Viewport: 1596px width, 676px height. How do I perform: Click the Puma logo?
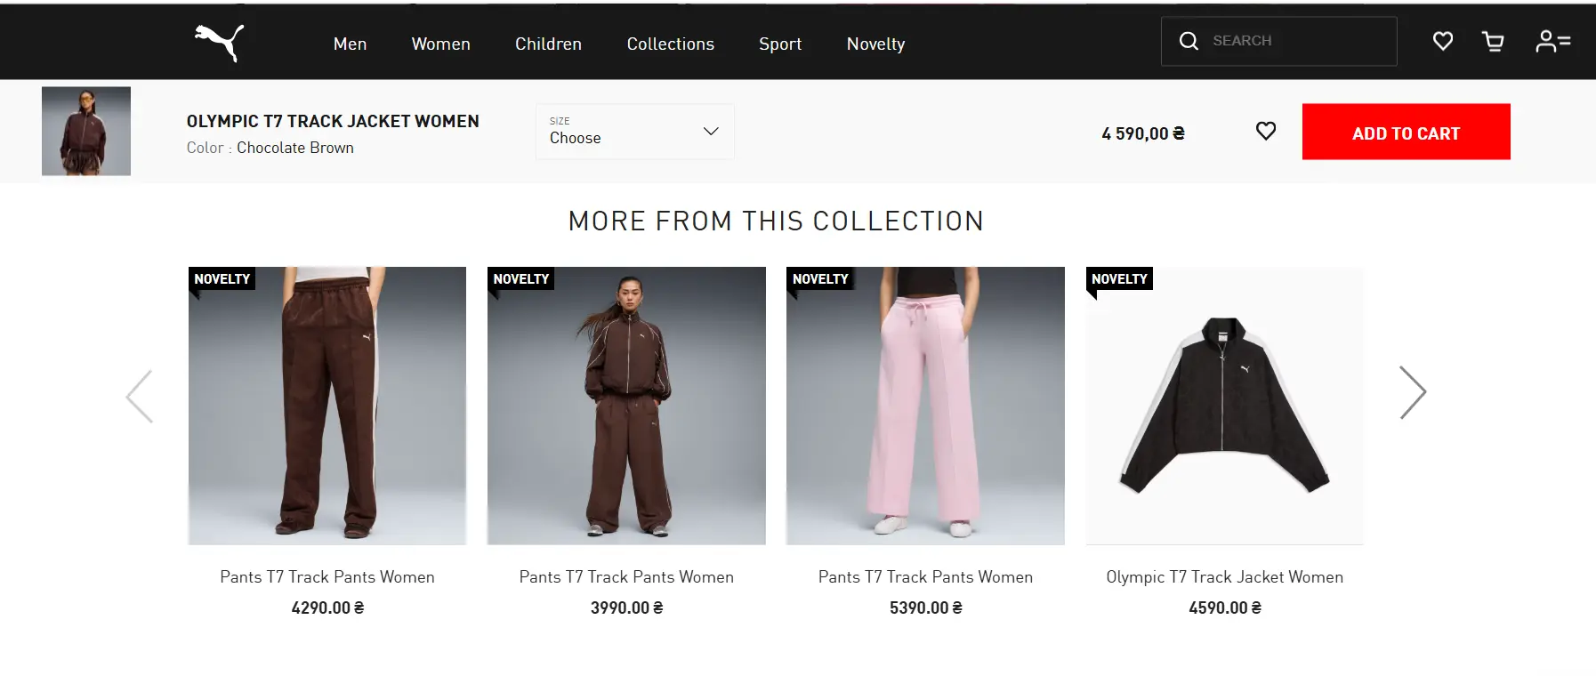pos(220,40)
